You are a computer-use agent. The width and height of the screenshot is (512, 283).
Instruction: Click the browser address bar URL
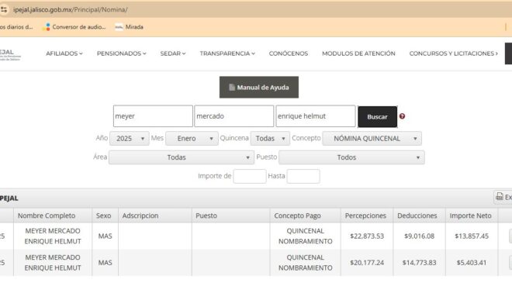(x=70, y=9)
